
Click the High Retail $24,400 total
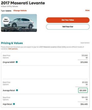tap(84, 104)
